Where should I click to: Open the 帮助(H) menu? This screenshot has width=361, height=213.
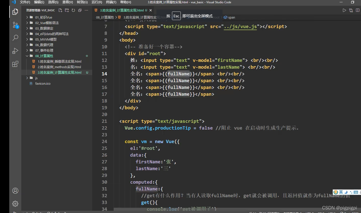[126, 2]
